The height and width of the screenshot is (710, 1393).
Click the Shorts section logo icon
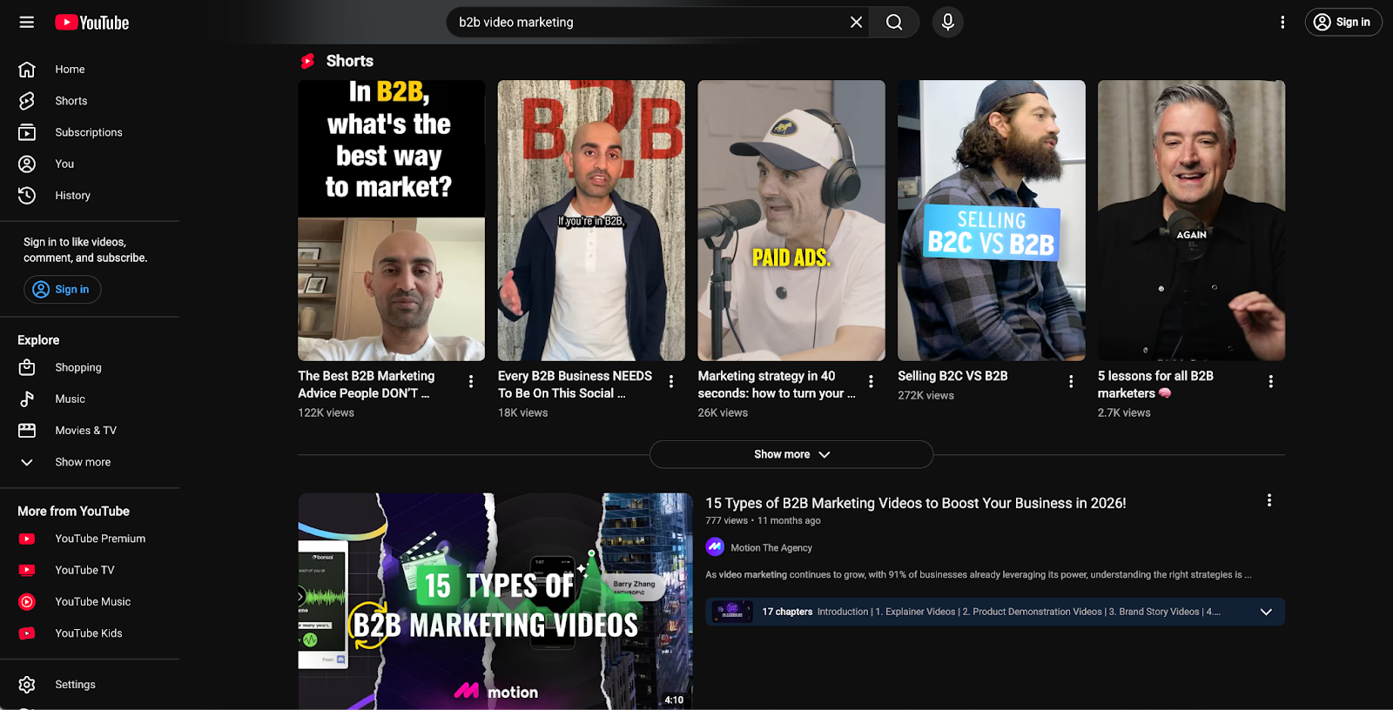(x=307, y=61)
